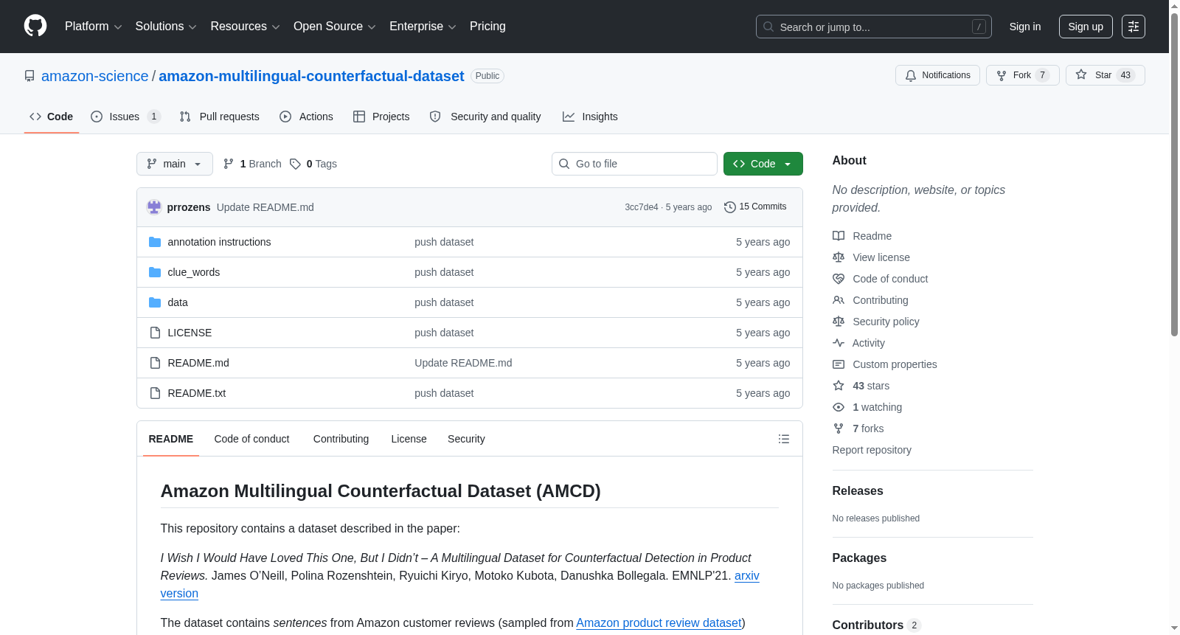Click the Releases heading link

click(858, 491)
